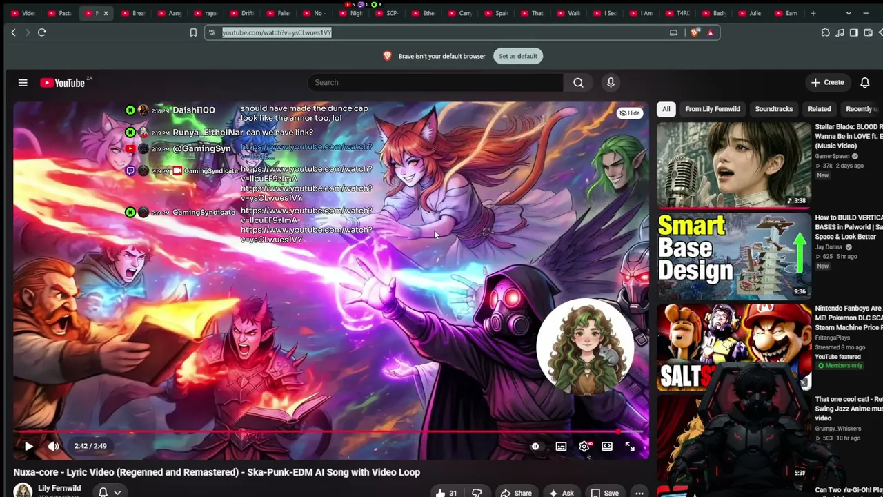Dislike the video

pos(477,493)
